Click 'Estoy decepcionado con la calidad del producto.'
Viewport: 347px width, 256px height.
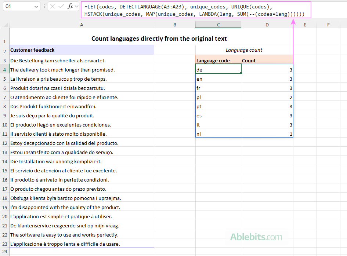pyautogui.click(x=64, y=143)
